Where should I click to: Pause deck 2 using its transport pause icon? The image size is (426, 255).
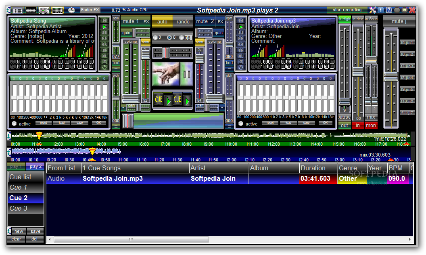coord(241,32)
